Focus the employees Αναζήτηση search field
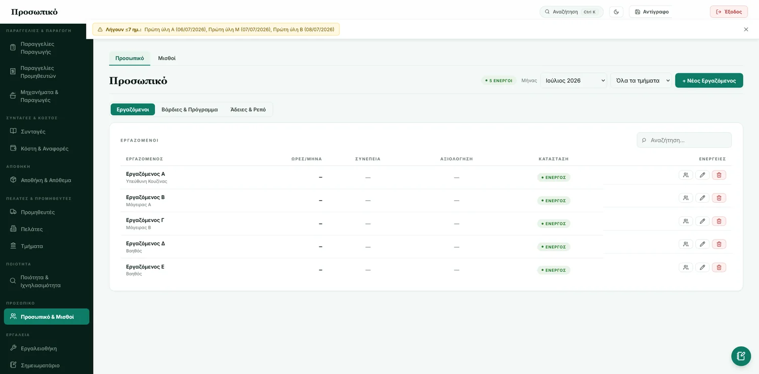The height and width of the screenshot is (374, 759). click(684, 140)
